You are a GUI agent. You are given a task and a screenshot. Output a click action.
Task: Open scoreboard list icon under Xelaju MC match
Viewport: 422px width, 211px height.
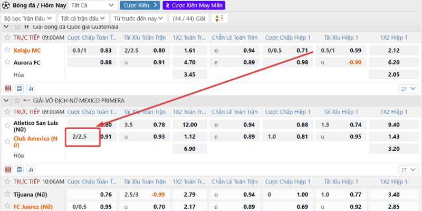(20, 89)
